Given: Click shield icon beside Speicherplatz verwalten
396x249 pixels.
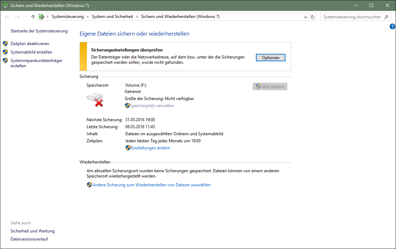Looking at the screenshot, I should coord(127,106).
